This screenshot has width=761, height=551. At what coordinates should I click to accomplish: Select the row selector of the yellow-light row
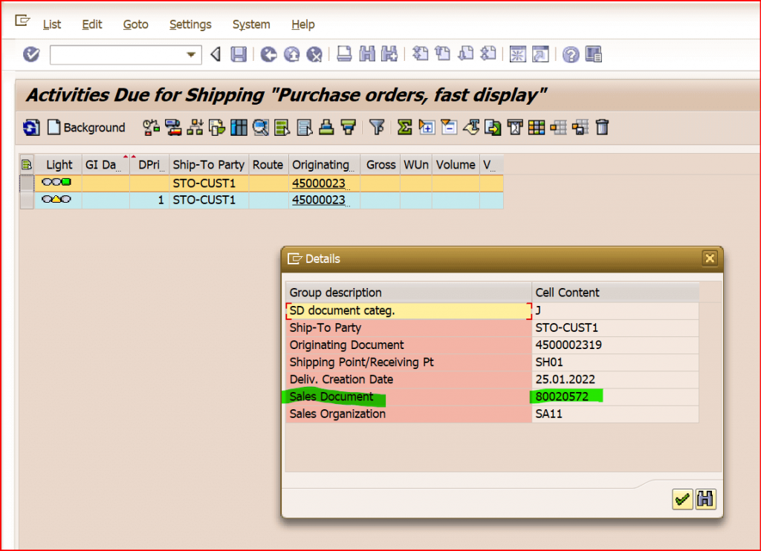pos(27,200)
